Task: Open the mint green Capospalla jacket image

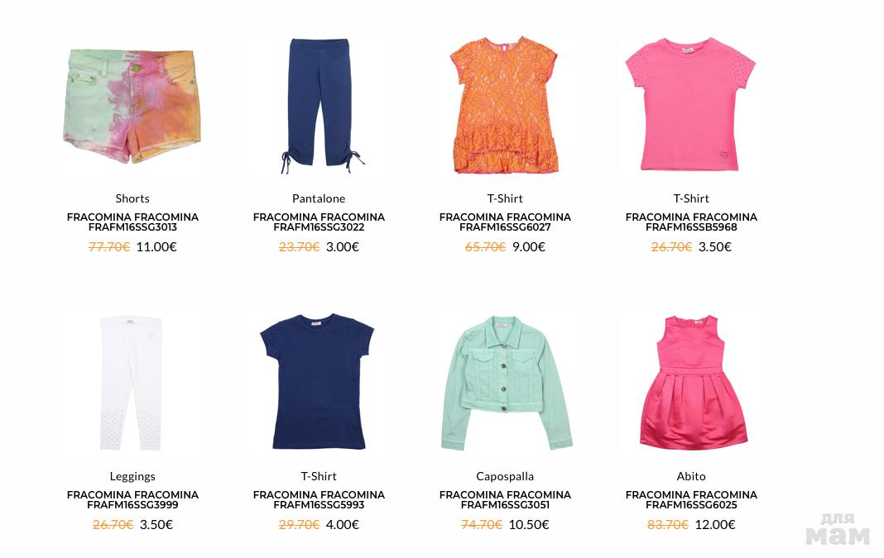Action: tap(506, 383)
